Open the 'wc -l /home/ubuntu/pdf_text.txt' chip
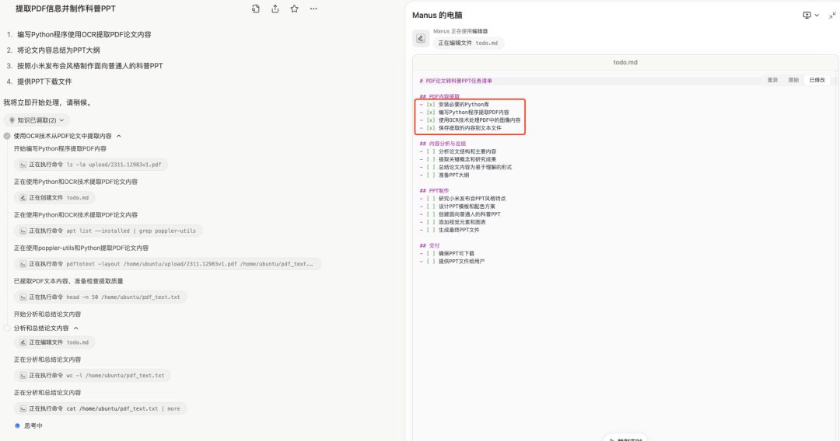This screenshot has height=441, width=840. point(92,375)
